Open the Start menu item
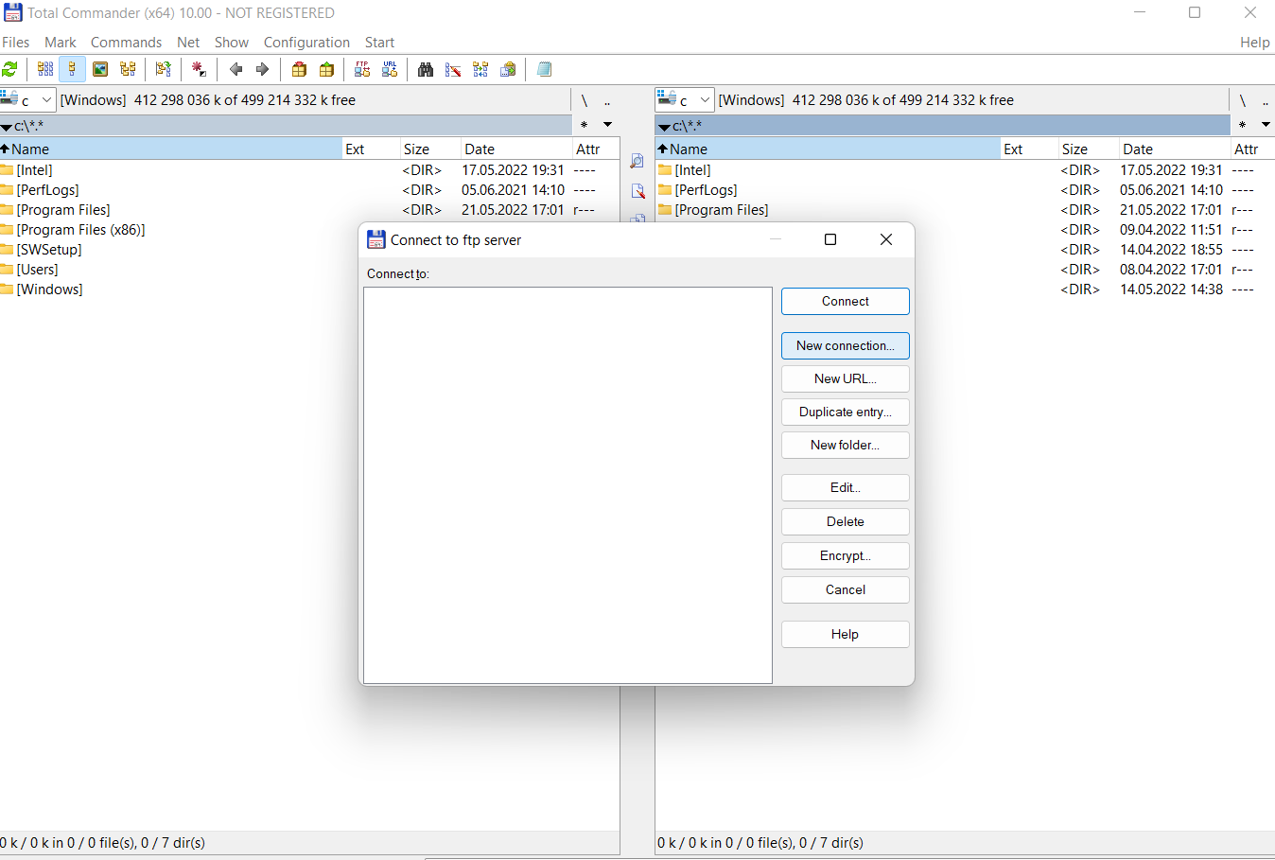This screenshot has width=1275, height=860. 379,43
